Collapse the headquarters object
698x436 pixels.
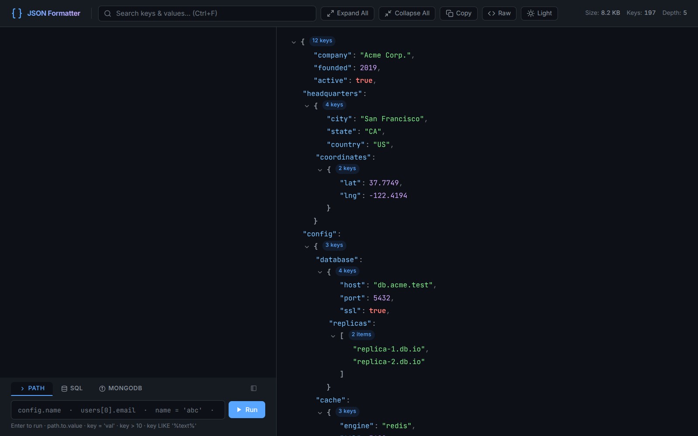point(308,106)
